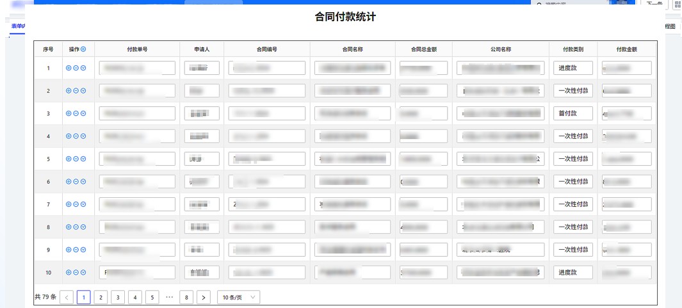
Task: Click the plus icon in row 5
Action: click(69, 159)
